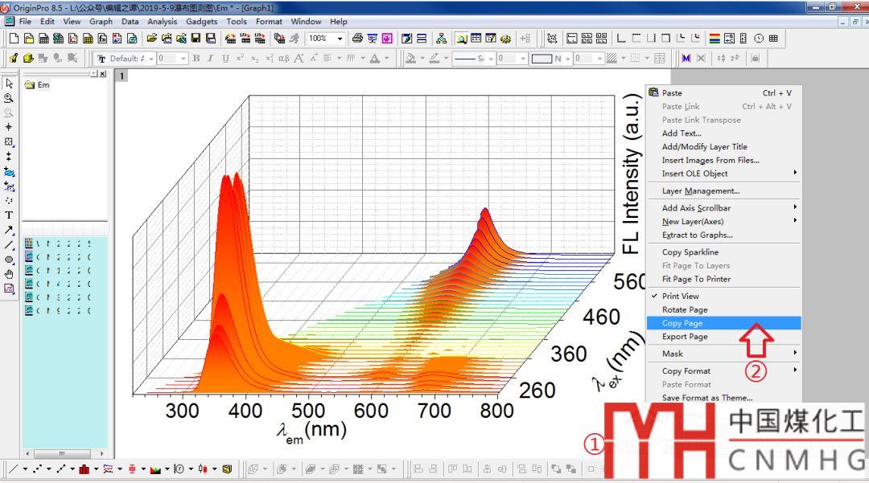
Task: Select the Text tool (T icon)
Action: (x=9, y=215)
